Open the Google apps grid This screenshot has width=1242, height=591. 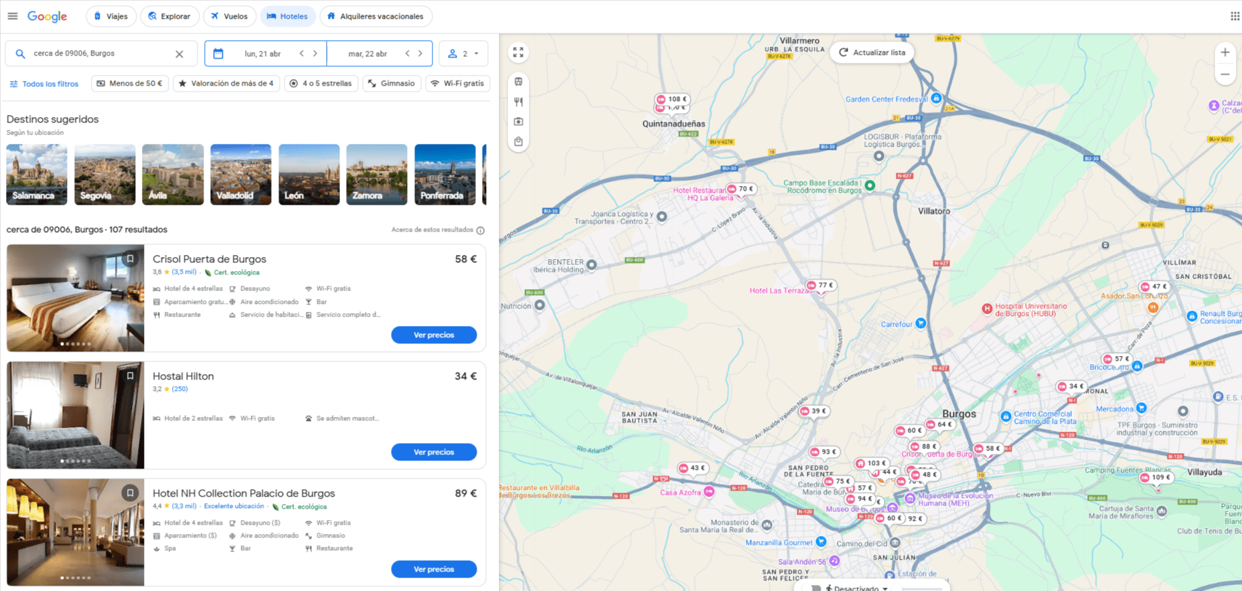point(1235,16)
